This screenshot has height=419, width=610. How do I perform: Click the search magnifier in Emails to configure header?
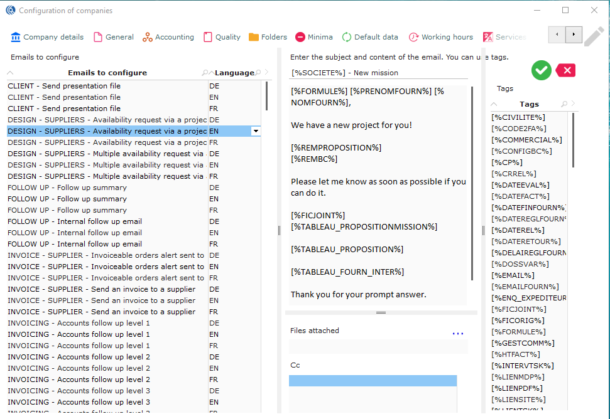click(x=205, y=73)
